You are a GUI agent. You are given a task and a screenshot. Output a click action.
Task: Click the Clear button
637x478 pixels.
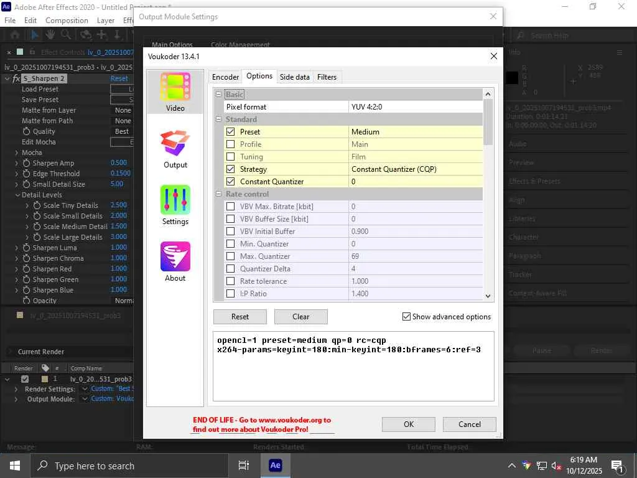(x=301, y=317)
